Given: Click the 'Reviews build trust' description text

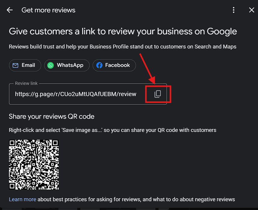Looking at the screenshot, I should [x=123, y=47].
